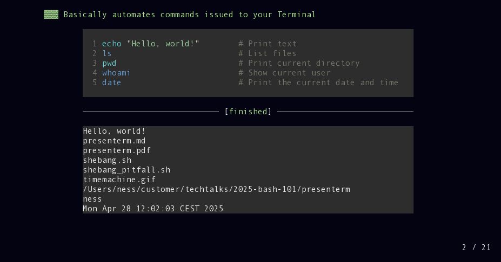501x262 pixels.
Task: Click shebang_pitfall.sh in the output
Action: (x=126, y=170)
